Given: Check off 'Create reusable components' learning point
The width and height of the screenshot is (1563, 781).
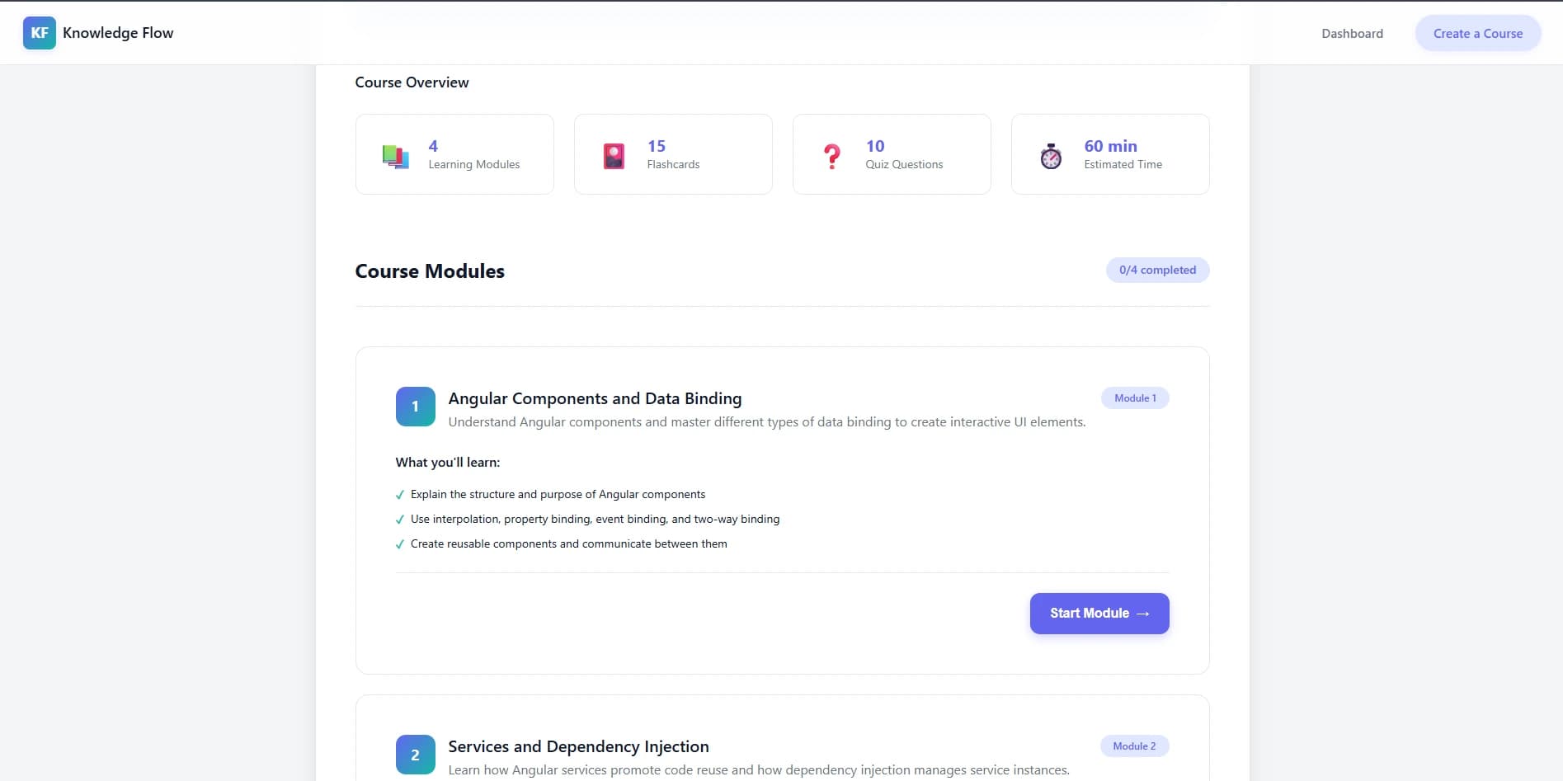Looking at the screenshot, I should (x=399, y=544).
